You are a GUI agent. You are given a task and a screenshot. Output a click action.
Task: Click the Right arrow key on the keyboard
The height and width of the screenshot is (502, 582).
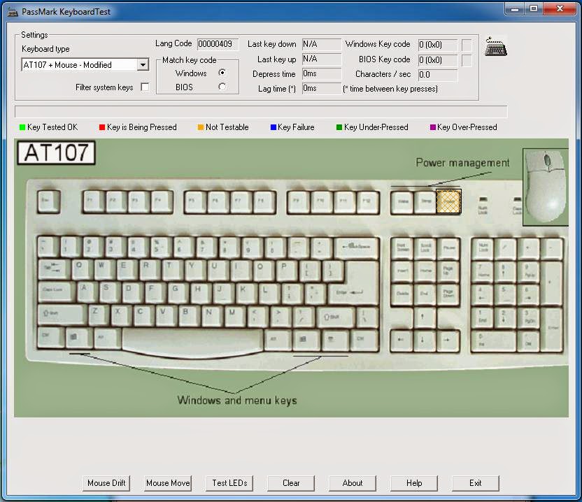click(x=448, y=340)
